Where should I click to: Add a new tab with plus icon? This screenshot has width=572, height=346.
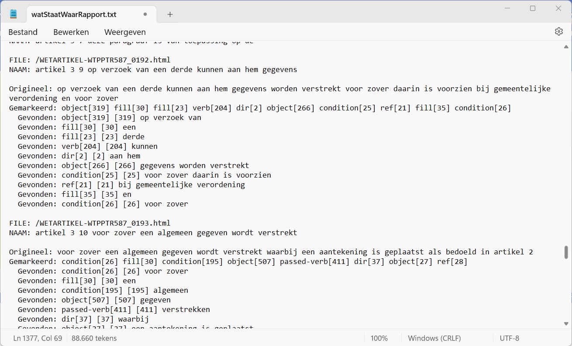[170, 14]
